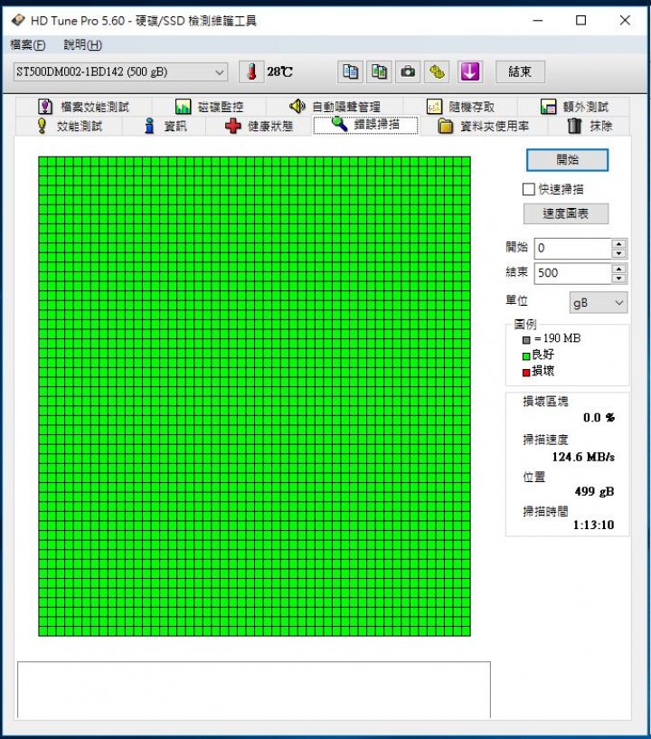
Task: Click the 124.6 MB/s scan speed value
Action: point(583,457)
